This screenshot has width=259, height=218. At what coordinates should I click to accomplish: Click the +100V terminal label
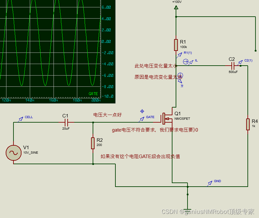177,2
